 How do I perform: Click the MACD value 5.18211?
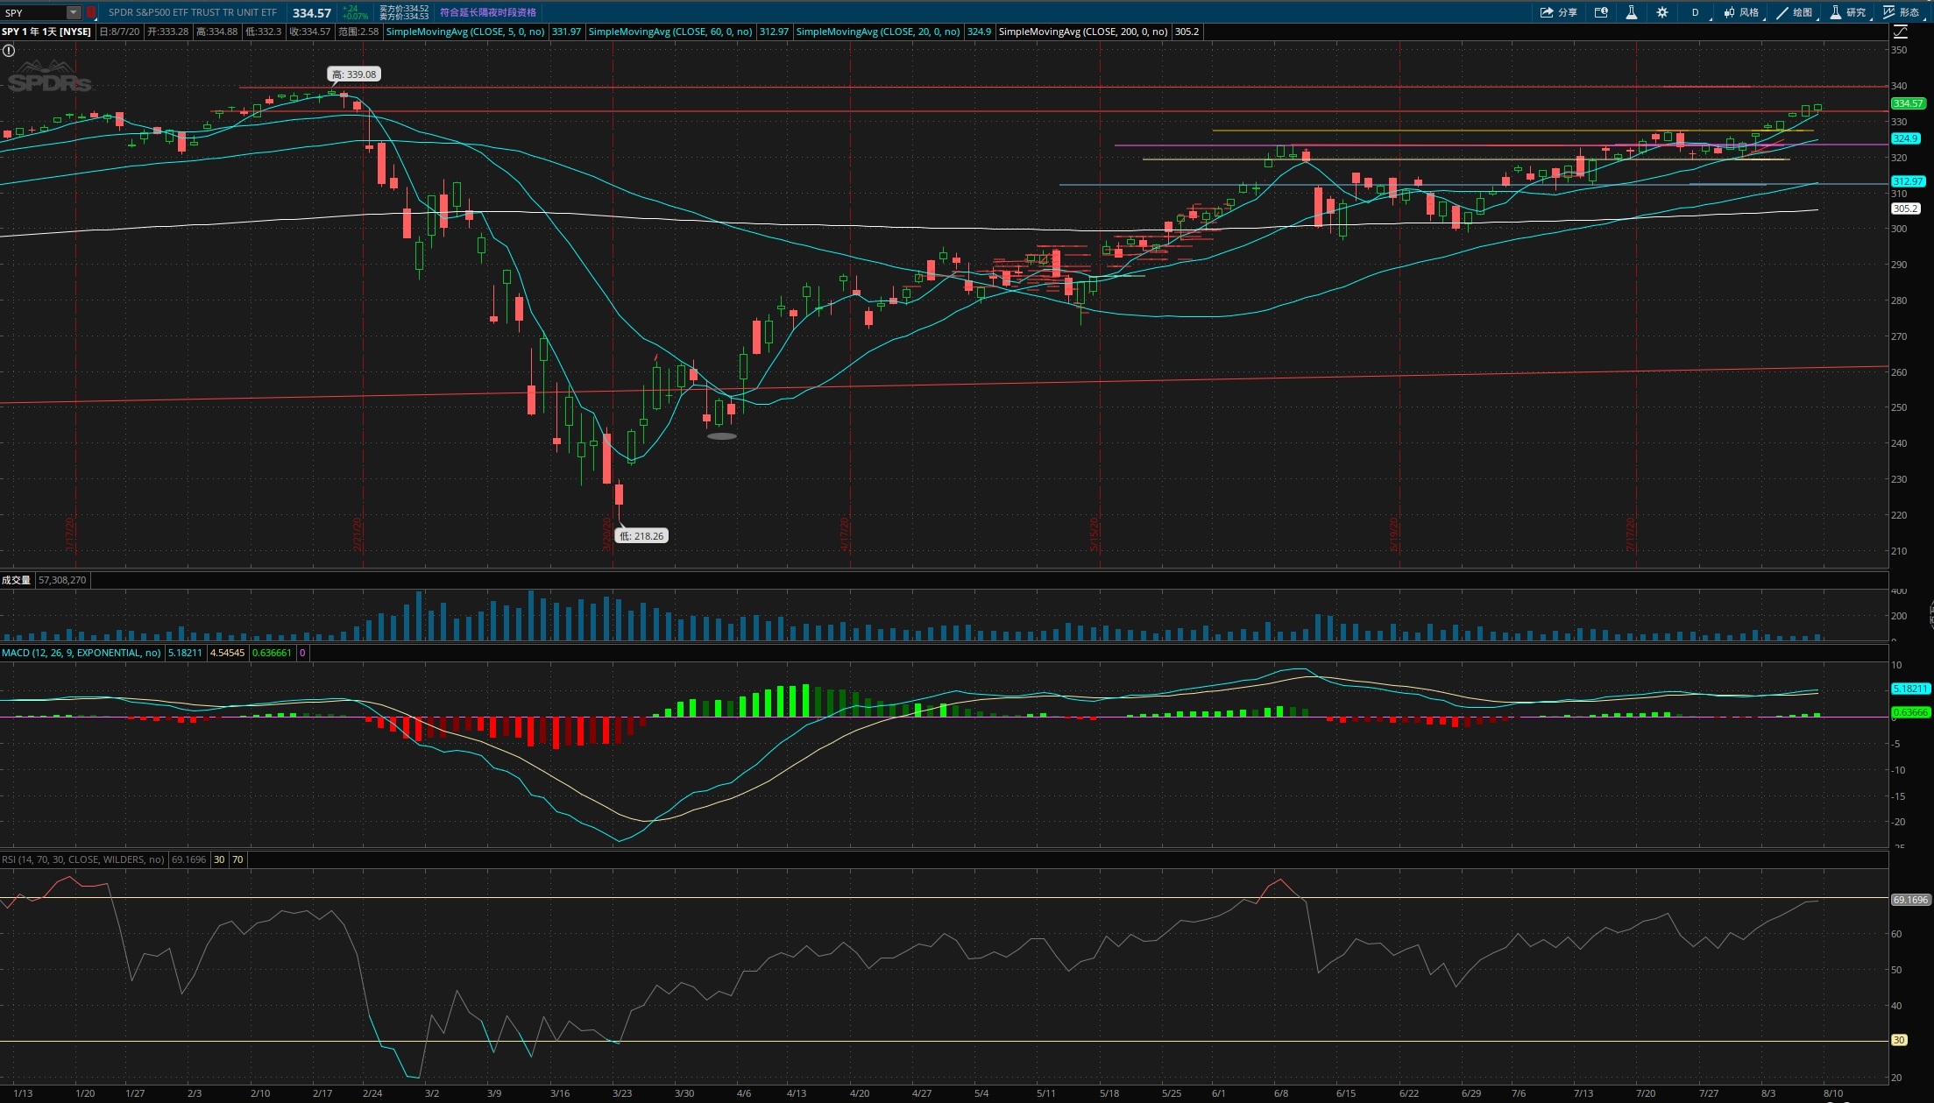pos(185,653)
